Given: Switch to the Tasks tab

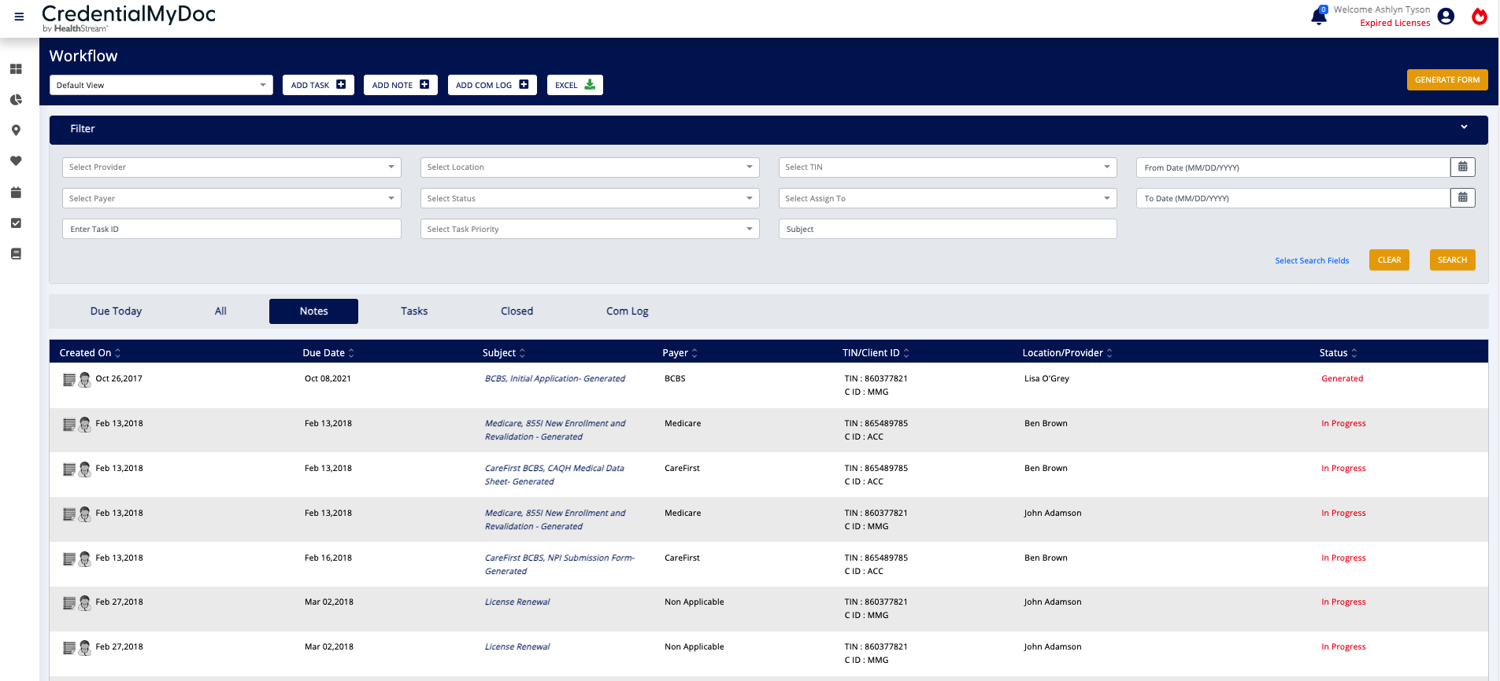Looking at the screenshot, I should [414, 311].
